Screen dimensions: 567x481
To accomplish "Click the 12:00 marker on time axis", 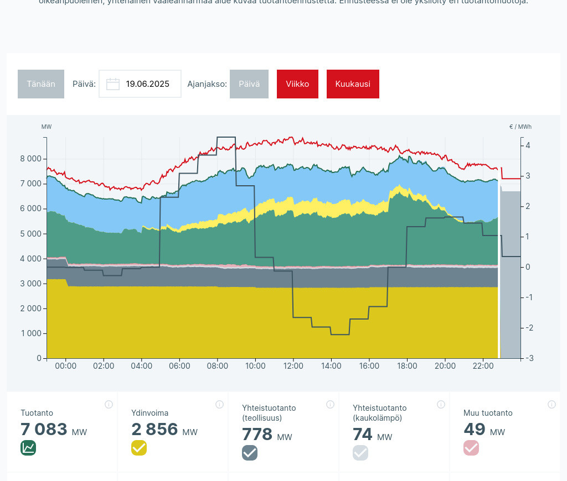I will (x=293, y=366).
